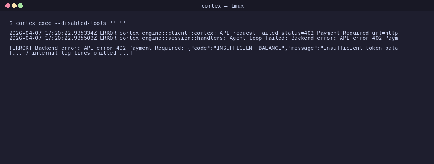The width and height of the screenshot is (434, 164).
Task: Click the '--disabled-tools' flag in command
Action: point(80,23)
